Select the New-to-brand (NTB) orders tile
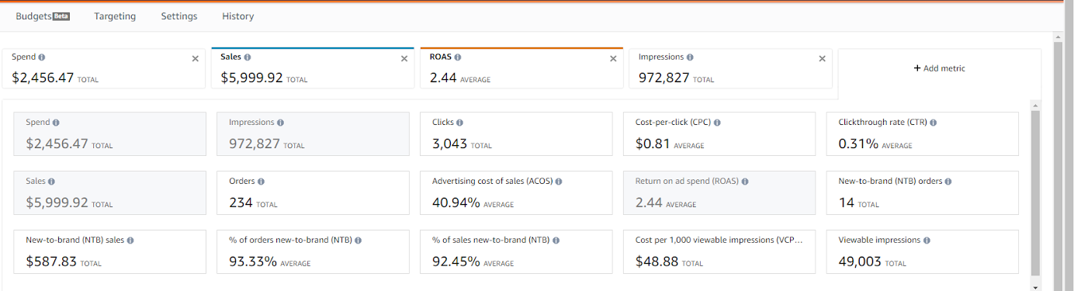Image resolution: width=1074 pixels, height=291 pixels. click(x=923, y=193)
